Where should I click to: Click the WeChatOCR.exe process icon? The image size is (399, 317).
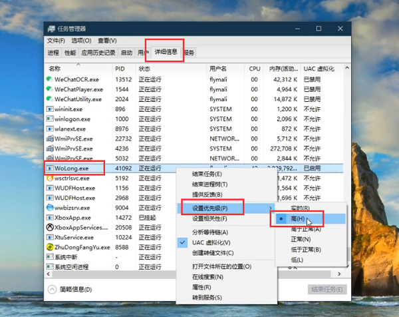pos(50,79)
